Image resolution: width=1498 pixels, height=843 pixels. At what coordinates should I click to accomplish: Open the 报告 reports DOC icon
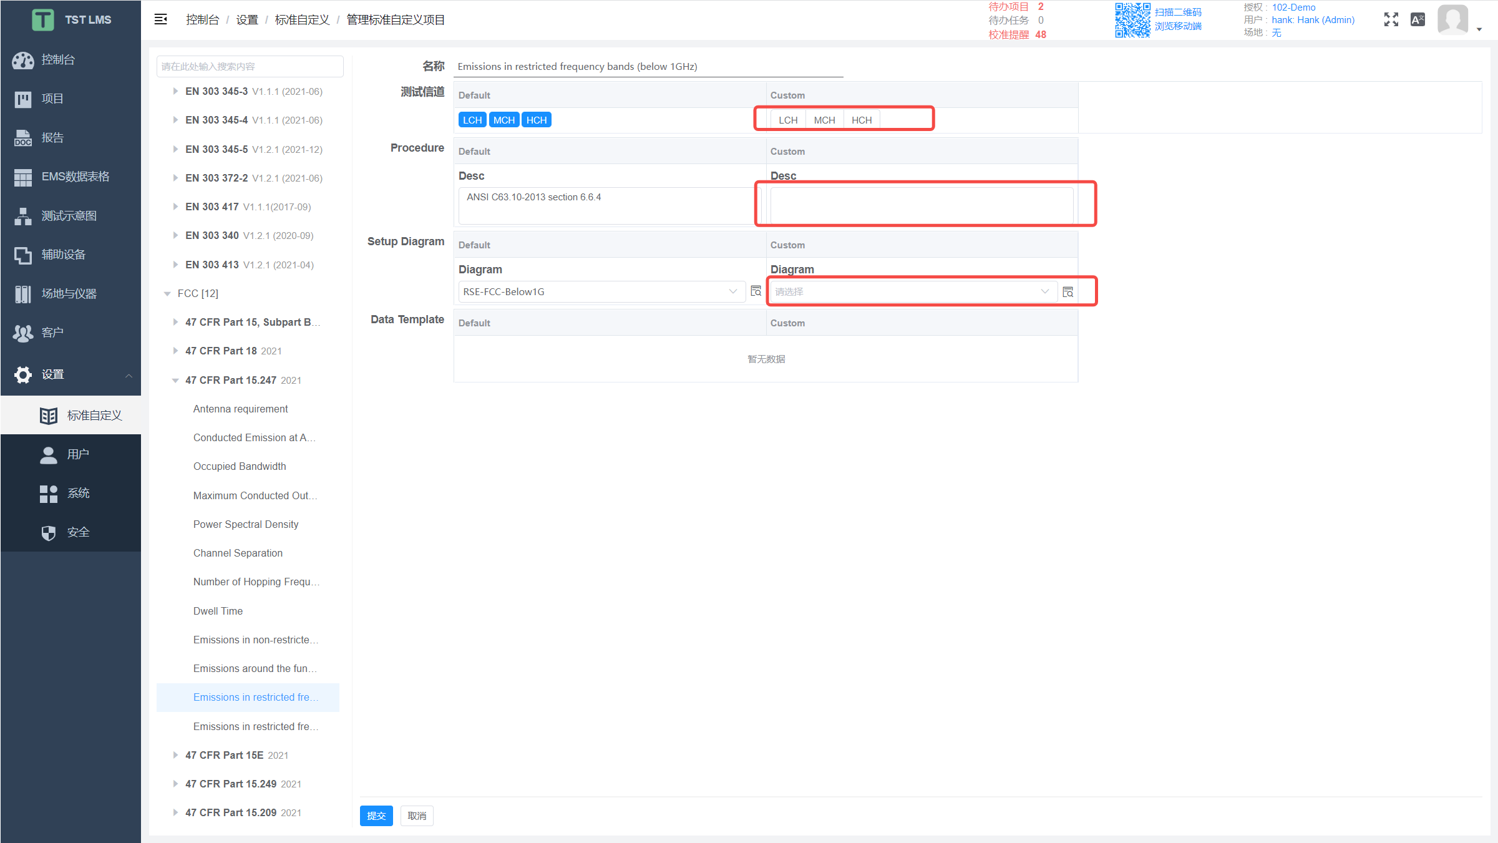(23, 138)
